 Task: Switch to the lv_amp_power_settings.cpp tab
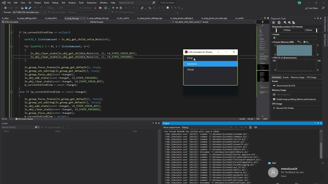pyautogui.click(x=149, y=18)
